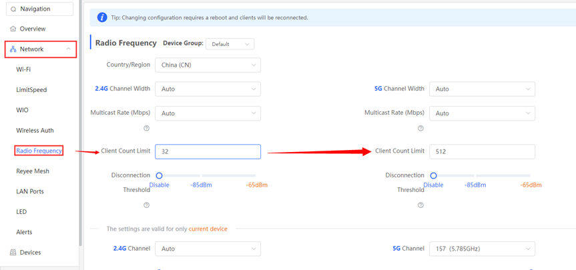Click help icon under 2.4G Disconnection Threshold
The width and height of the screenshot is (576, 270).
pos(146,205)
